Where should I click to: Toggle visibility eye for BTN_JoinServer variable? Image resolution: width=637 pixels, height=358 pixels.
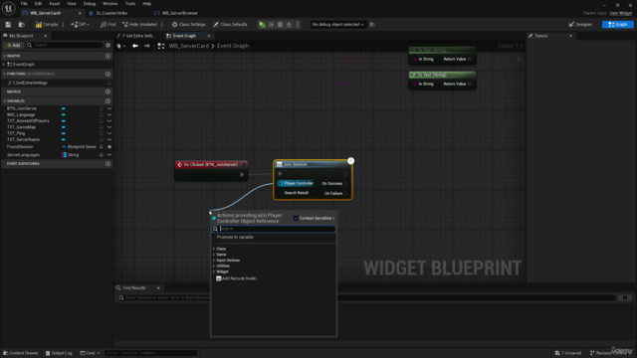pyautogui.click(x=109, y=108)
